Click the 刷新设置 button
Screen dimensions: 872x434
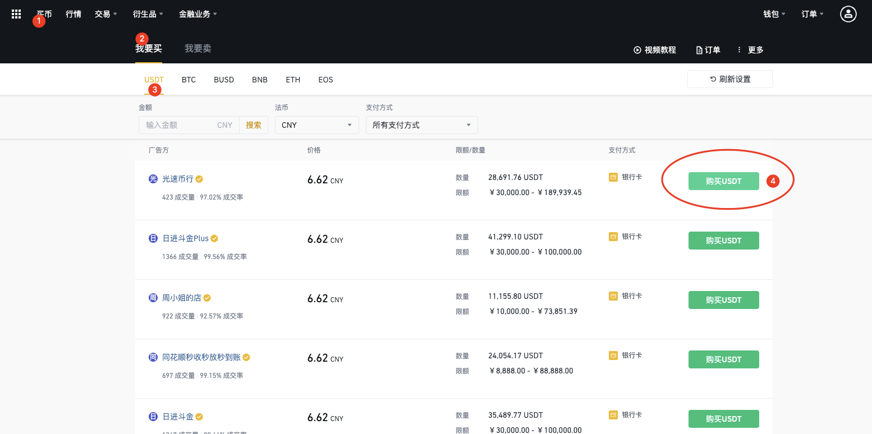[x=730, y=79]
